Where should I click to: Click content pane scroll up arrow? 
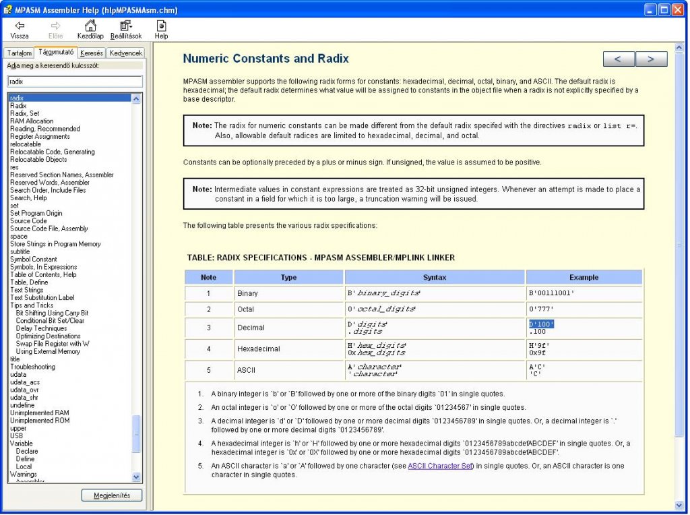click(x=679, y=48)
